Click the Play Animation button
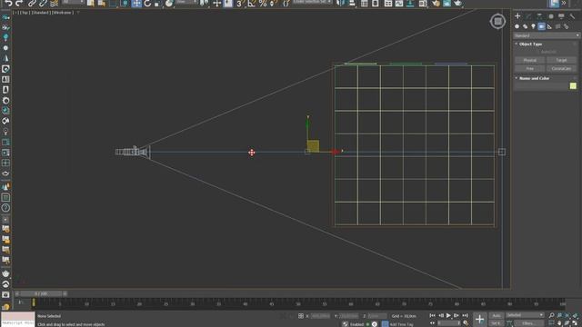The height and width of the screenshot is (327, 582). click(x=448, y=315)
